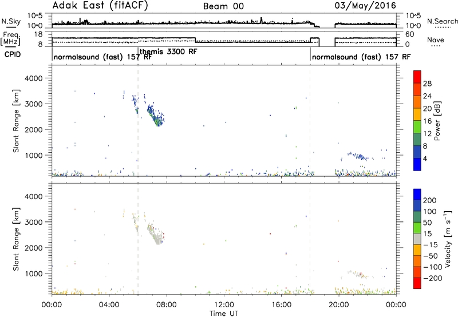Click the red bottom segment below -200 on Velocity colorbar
This screenshot has width=458, height=317.
(417, 283)
